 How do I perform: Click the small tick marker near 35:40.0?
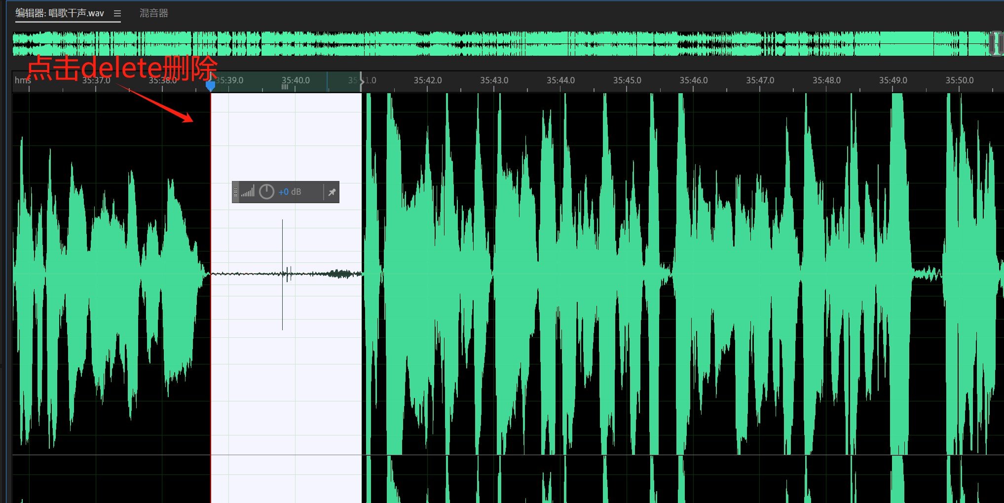[285, 87]
